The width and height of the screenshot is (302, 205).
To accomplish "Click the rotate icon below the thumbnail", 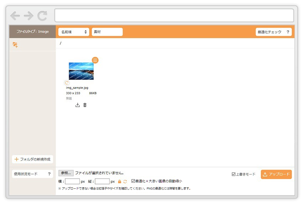I will [67, 83].
